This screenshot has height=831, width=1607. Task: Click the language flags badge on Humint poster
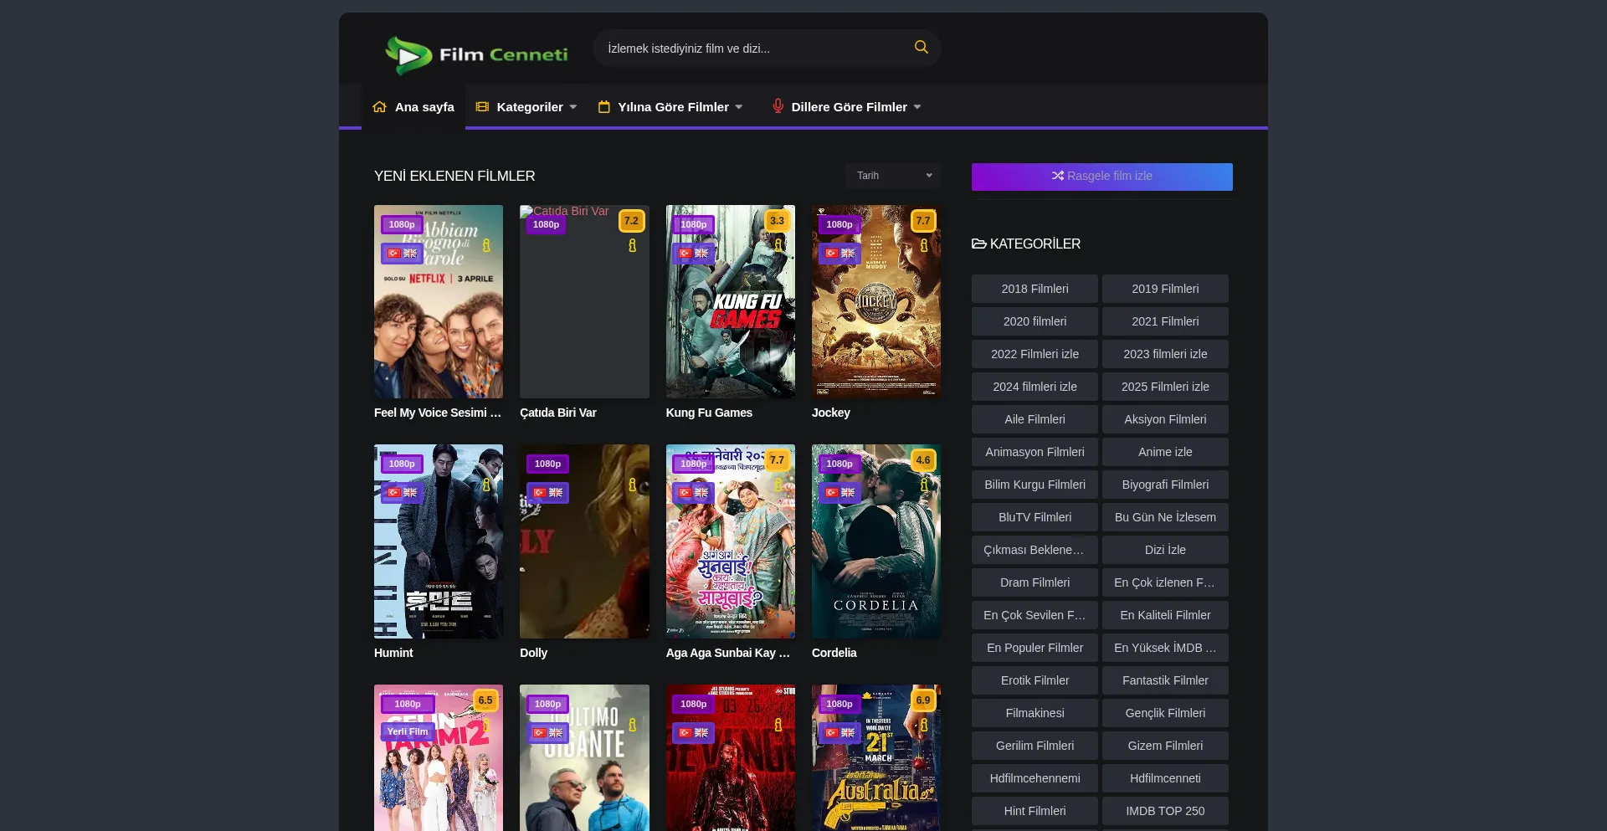pyautogui.click(x=402, y=492)
